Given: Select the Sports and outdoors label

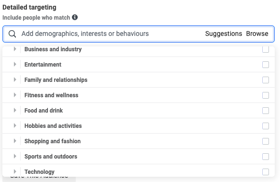Looking at the screenshot, I should (51, 157).
